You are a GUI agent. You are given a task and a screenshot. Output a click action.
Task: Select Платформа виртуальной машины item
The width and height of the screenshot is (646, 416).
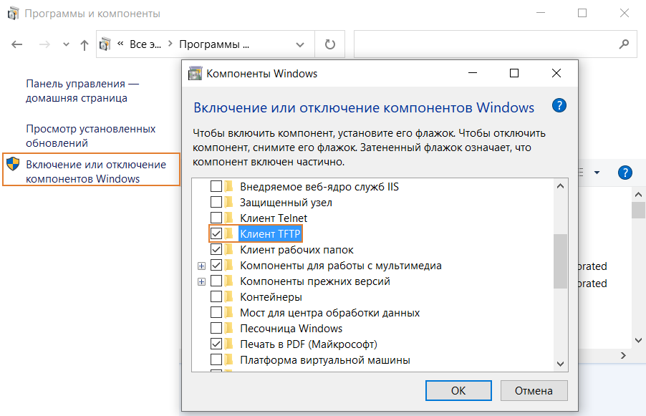click(324, 359)
